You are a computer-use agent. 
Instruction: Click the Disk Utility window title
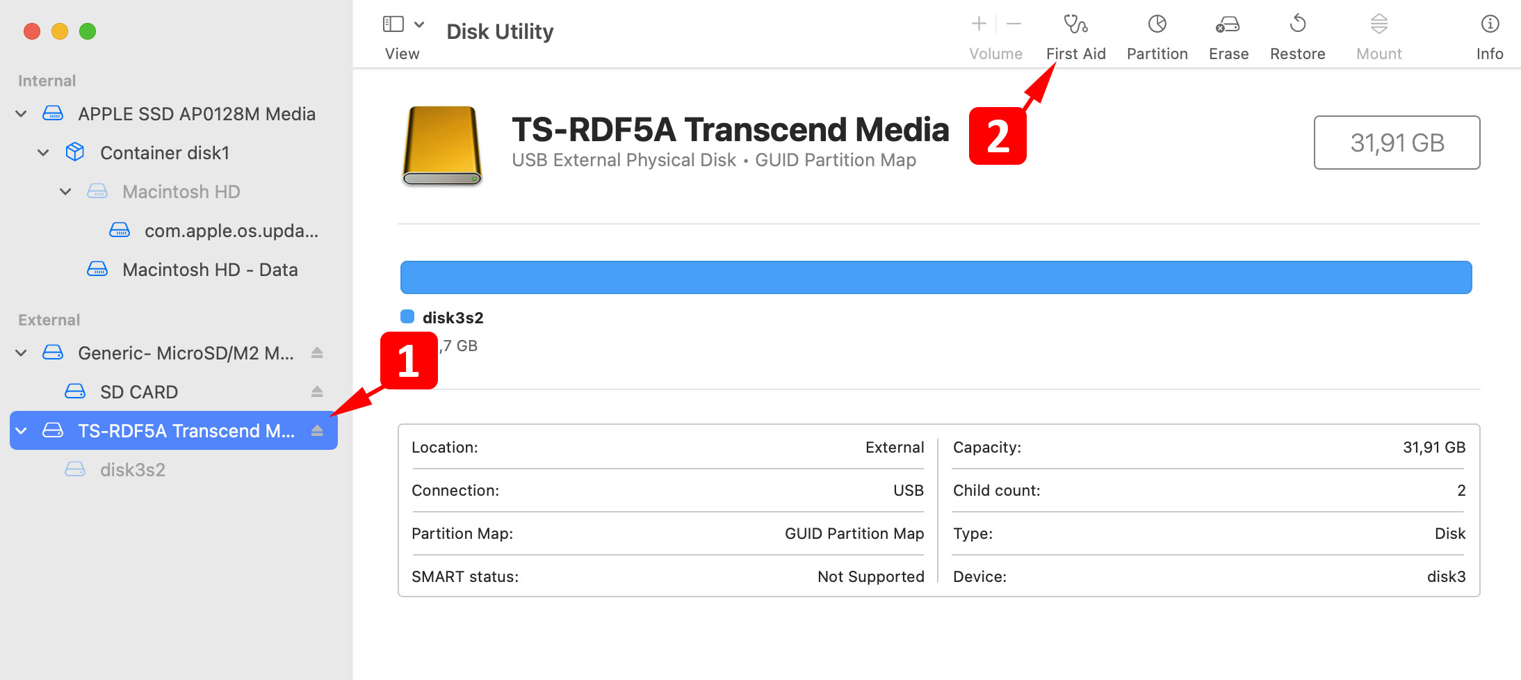tap(500, 32)
